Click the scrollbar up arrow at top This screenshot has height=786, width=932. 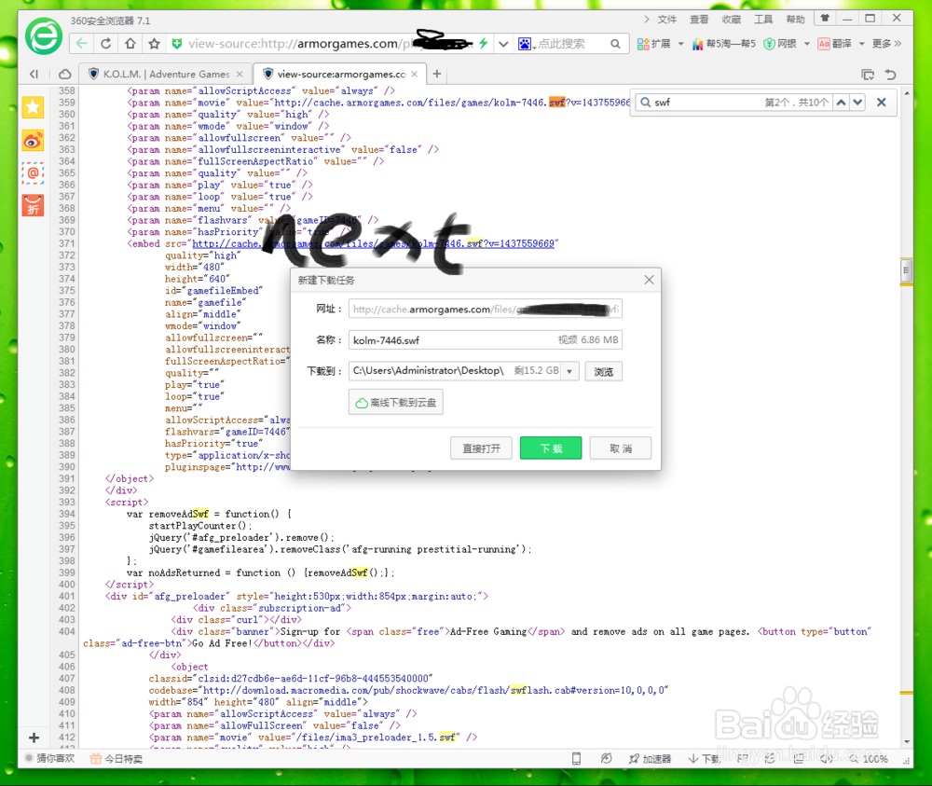(907, 93)
